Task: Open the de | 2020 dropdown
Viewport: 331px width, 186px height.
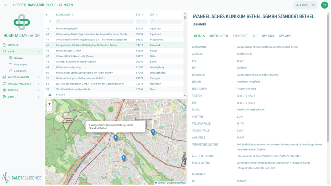Action: click(x=305, y=5)
